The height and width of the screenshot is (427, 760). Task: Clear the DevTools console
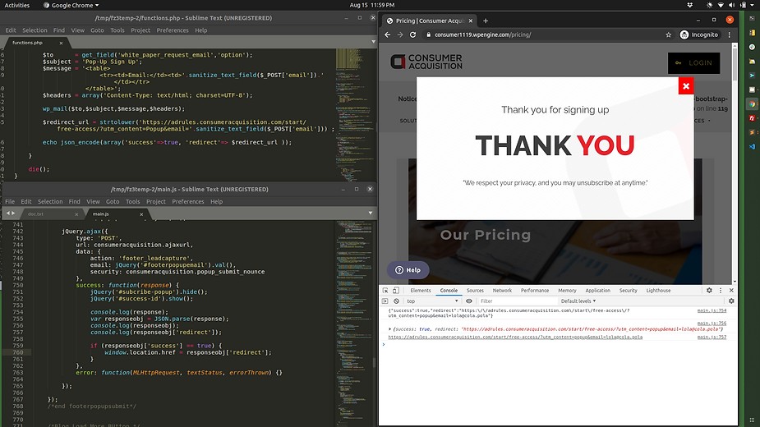coord(396,301)
